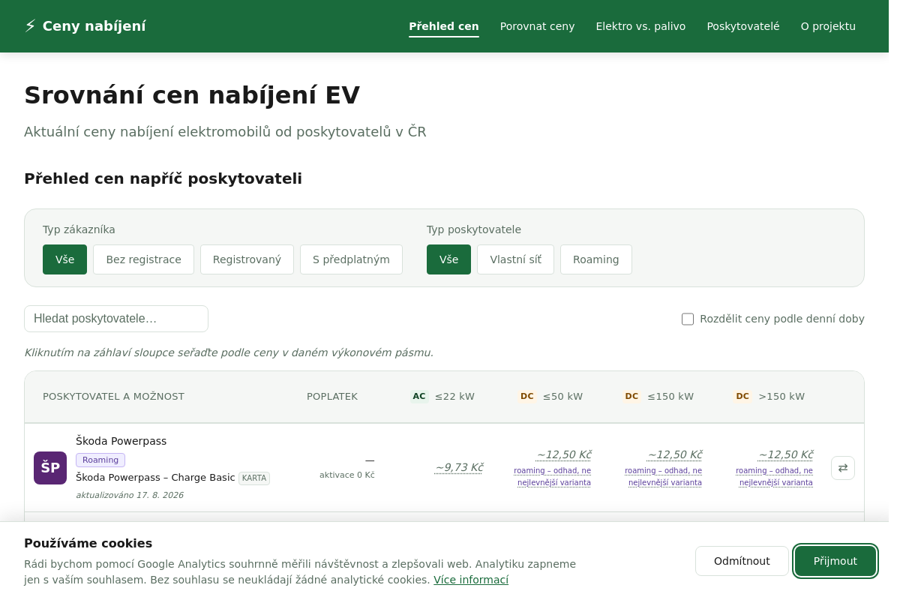Select customer type Vše filter

(x=64, y=259)
